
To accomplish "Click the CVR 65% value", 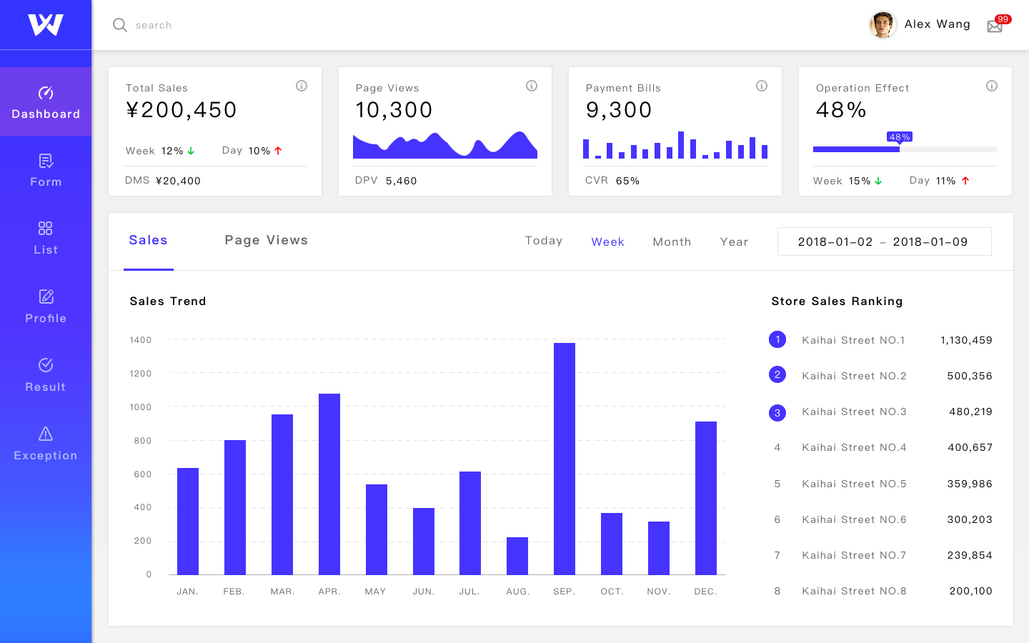I will [627, 181].
